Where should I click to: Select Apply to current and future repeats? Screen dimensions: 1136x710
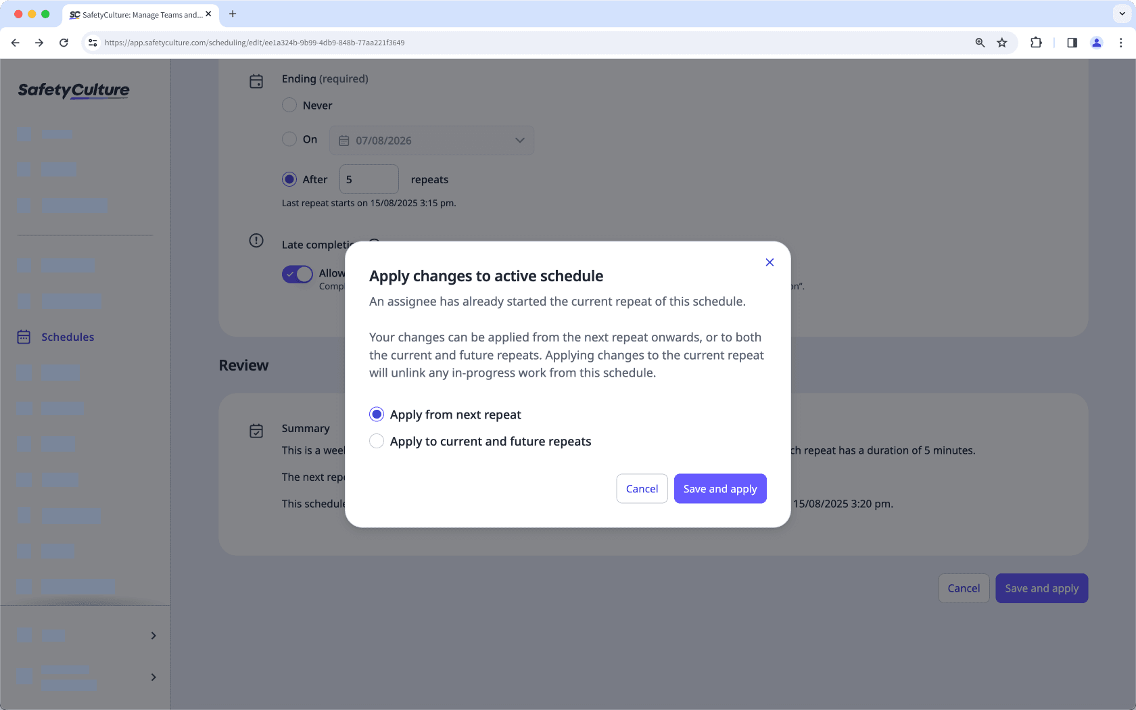click(377, 442)
